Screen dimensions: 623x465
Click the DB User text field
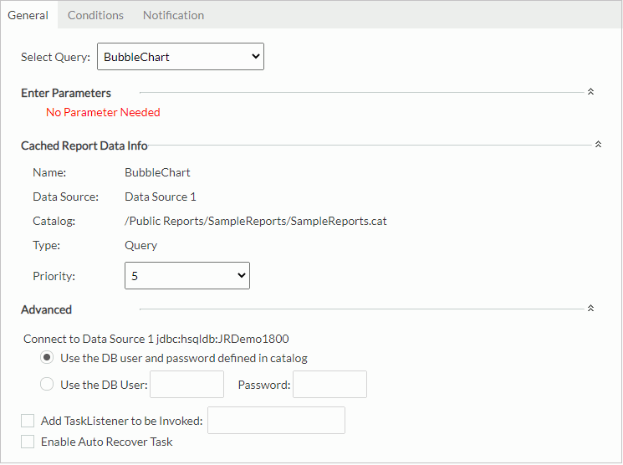186,385
